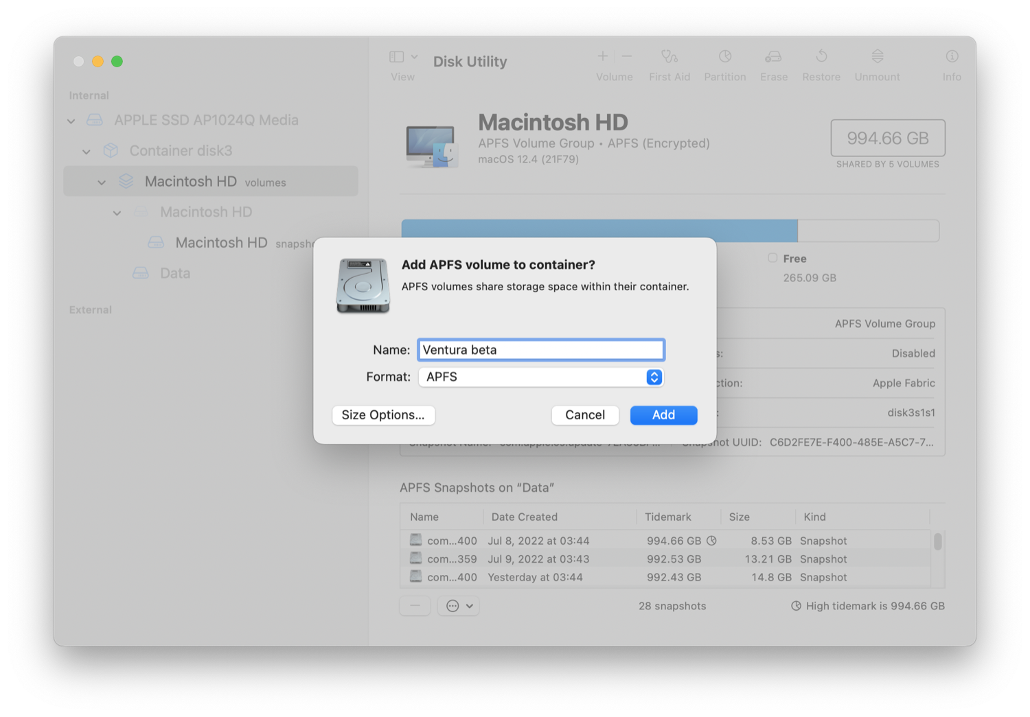The height and width of the screenshot is (717, 1030).
Task: Click the Add button in dialog
Action: click(x=663, y=415)
